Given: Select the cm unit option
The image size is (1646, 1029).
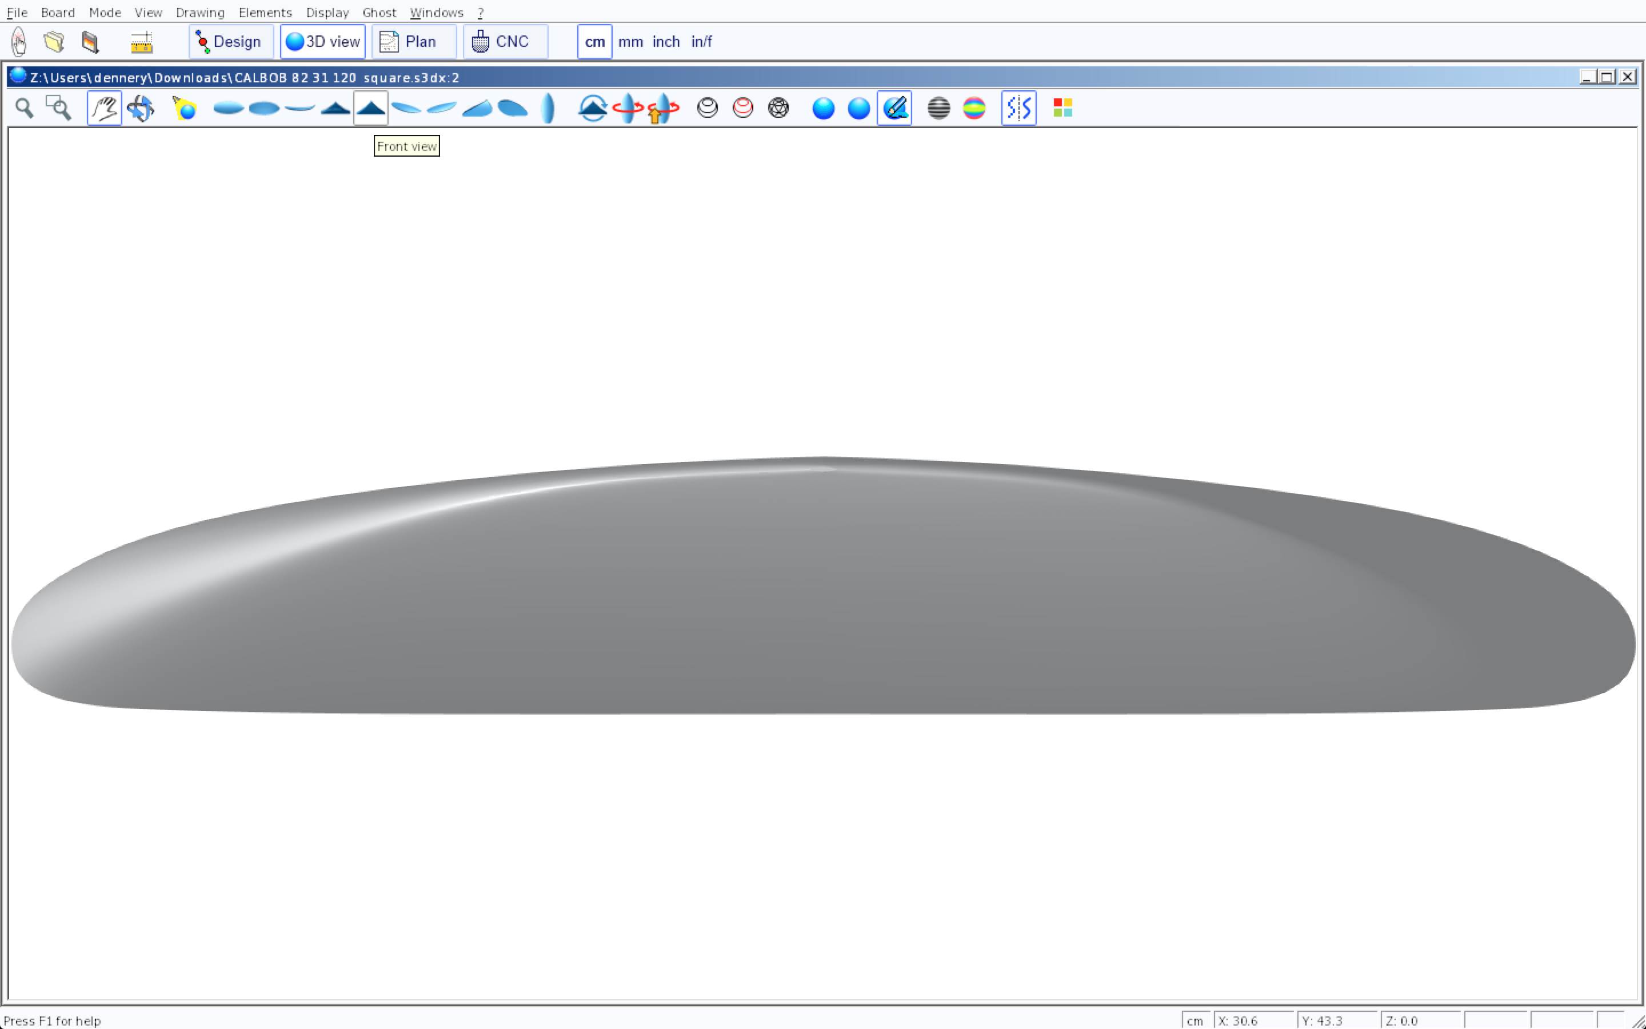Looking at the screenshot, I should click(594, 42).
